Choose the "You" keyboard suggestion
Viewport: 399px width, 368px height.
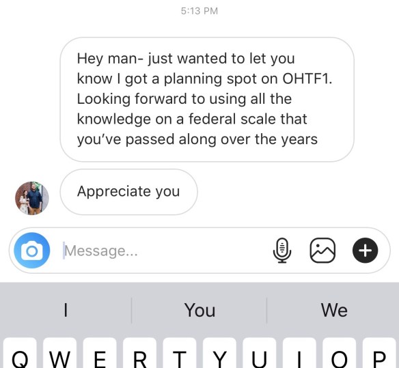click(x=199, y=310)
